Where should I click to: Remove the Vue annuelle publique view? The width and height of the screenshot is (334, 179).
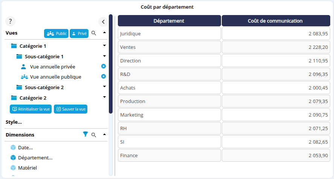[104, 76]
